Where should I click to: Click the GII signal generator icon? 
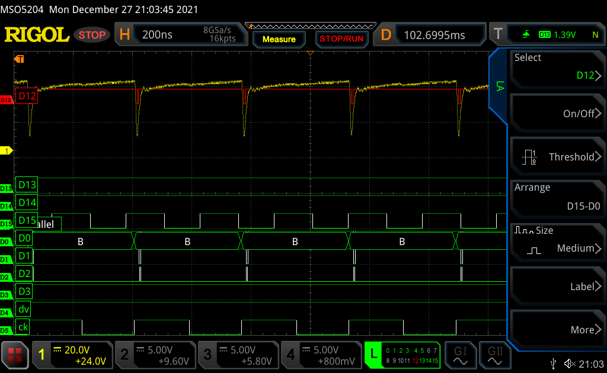click(x=493, y=355)
